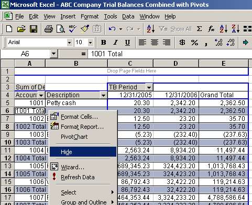Apply Currency Style dollar icon

click(182, 43)
